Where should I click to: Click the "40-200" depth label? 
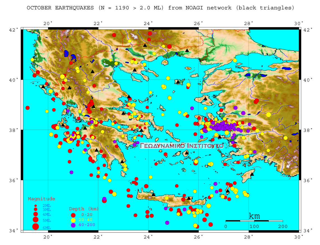click(87, 225)
